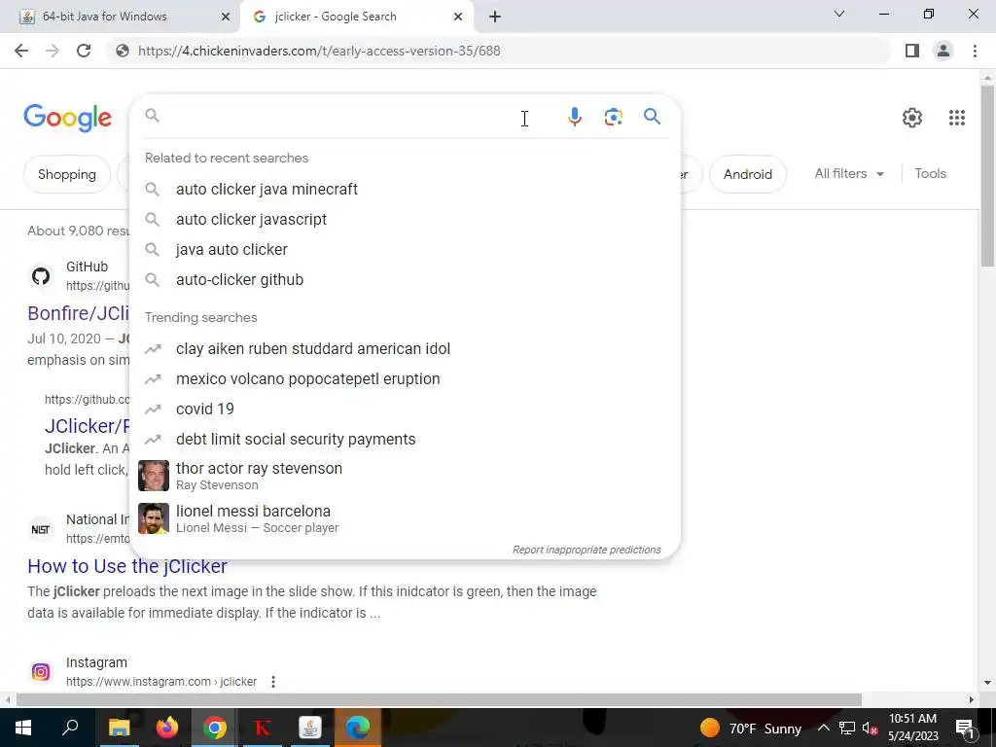This screenshot has width=996, height=747.
Task: View site information globe icon
Action: (123, 51)
